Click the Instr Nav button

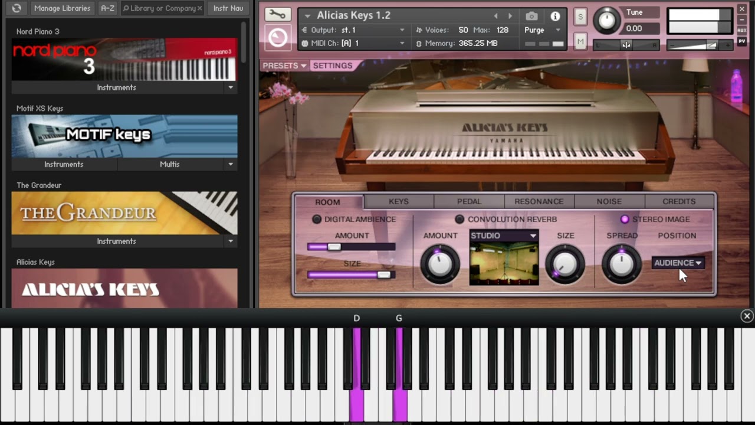point(228,8)
